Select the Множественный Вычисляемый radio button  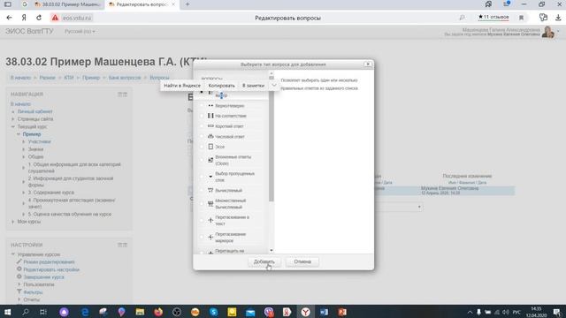[202, 204]
